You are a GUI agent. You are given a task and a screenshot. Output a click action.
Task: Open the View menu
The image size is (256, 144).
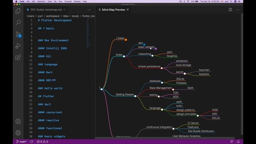click(x=50, y=2)
